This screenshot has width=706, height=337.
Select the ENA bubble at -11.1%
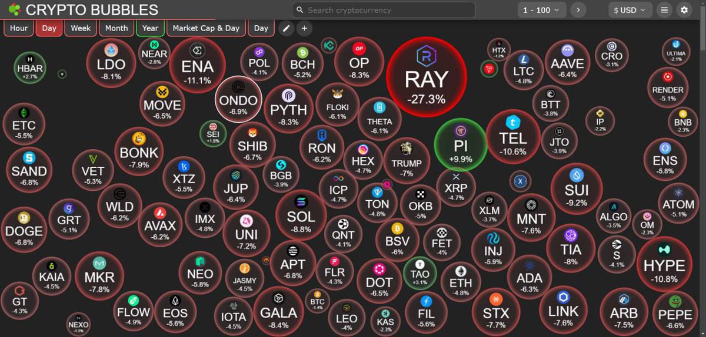(x=198, y=66)
